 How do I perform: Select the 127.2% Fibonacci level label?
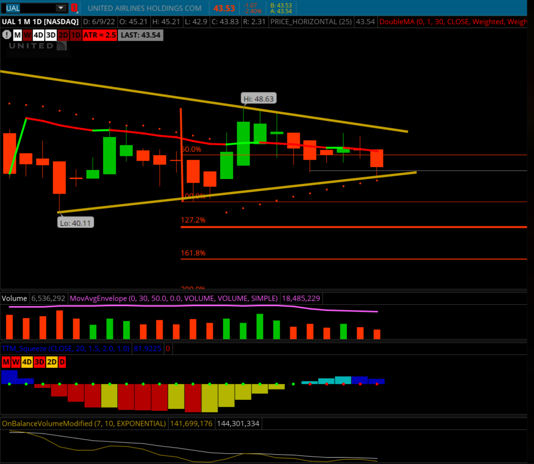193,220
